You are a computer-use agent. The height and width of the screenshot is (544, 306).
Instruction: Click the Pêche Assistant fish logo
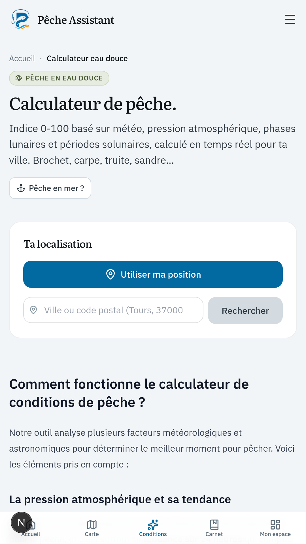pos(20,20)
